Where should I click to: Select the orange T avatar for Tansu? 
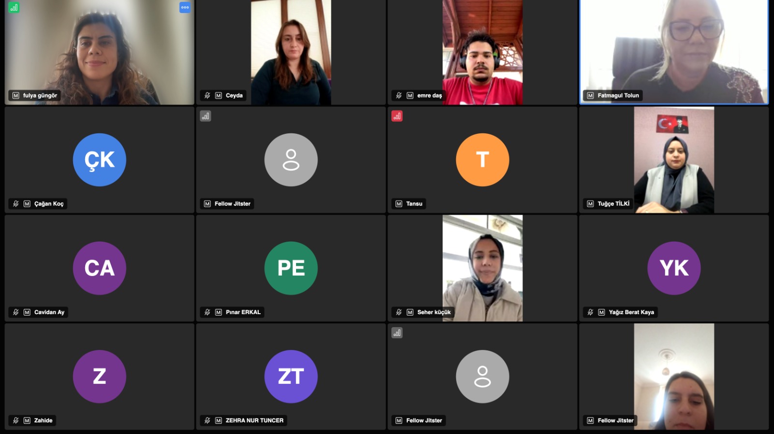tap(482, 160)
